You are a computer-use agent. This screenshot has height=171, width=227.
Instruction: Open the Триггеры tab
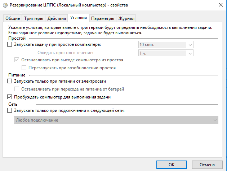coord(34,18)
